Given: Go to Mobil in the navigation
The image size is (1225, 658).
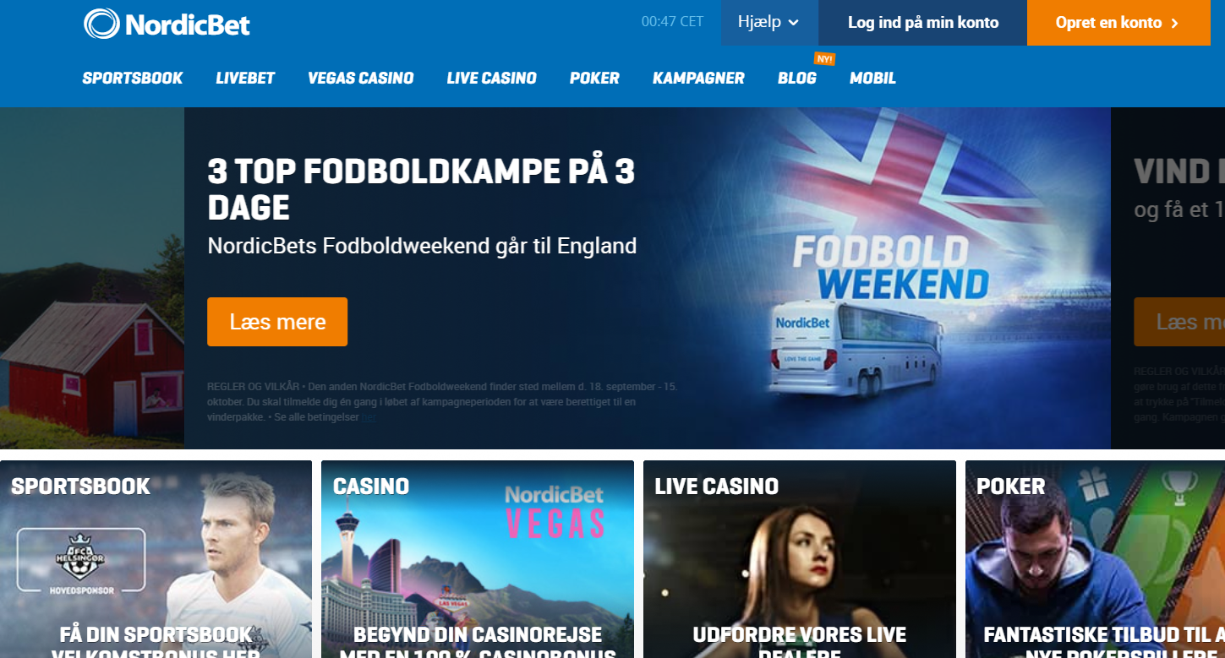Looking at the screenshot, I should pyautogui.click(x=872, y=79).
